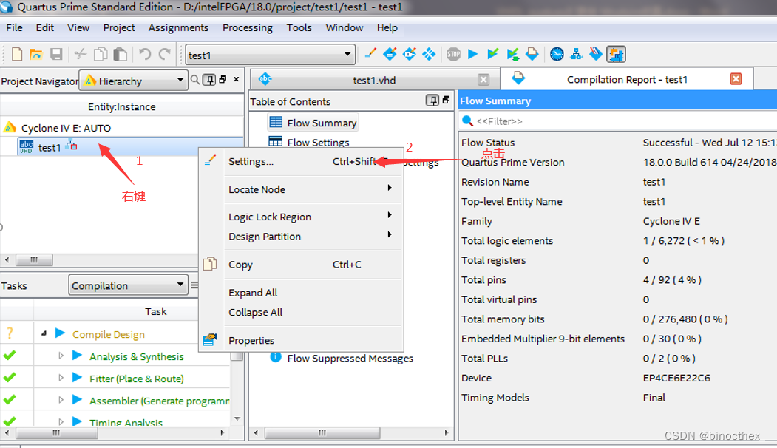The image size is (777, 448).
Task: Click inside the Filter search field
Action: [x=518, y=119]
